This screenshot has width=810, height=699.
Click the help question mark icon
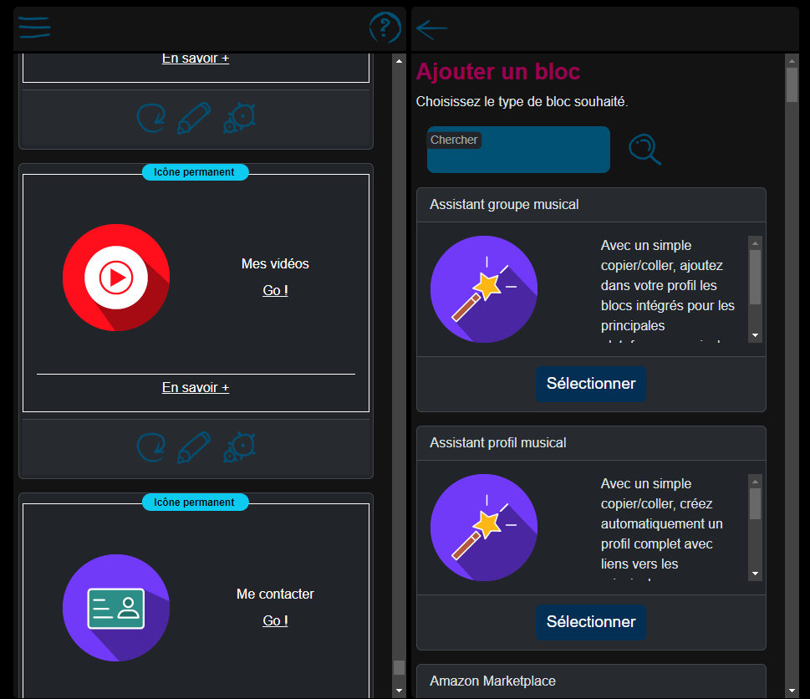click(385, 28)
